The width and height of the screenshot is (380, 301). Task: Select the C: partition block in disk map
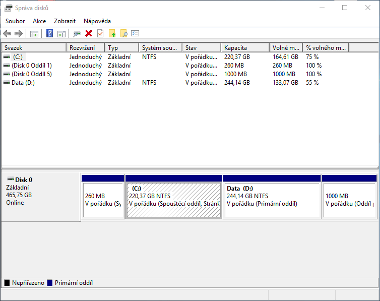(173, 200)
